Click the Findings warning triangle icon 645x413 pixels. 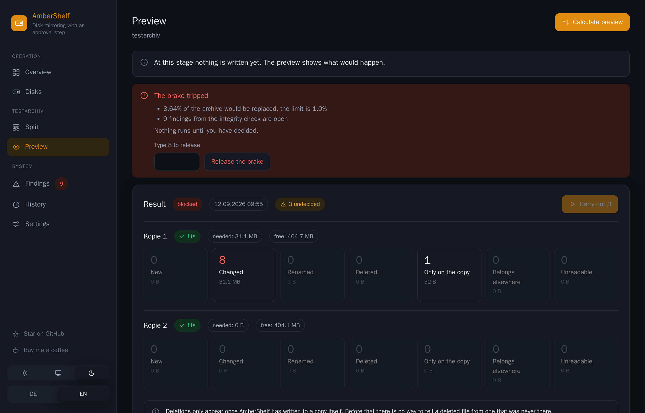pos(16,184)
